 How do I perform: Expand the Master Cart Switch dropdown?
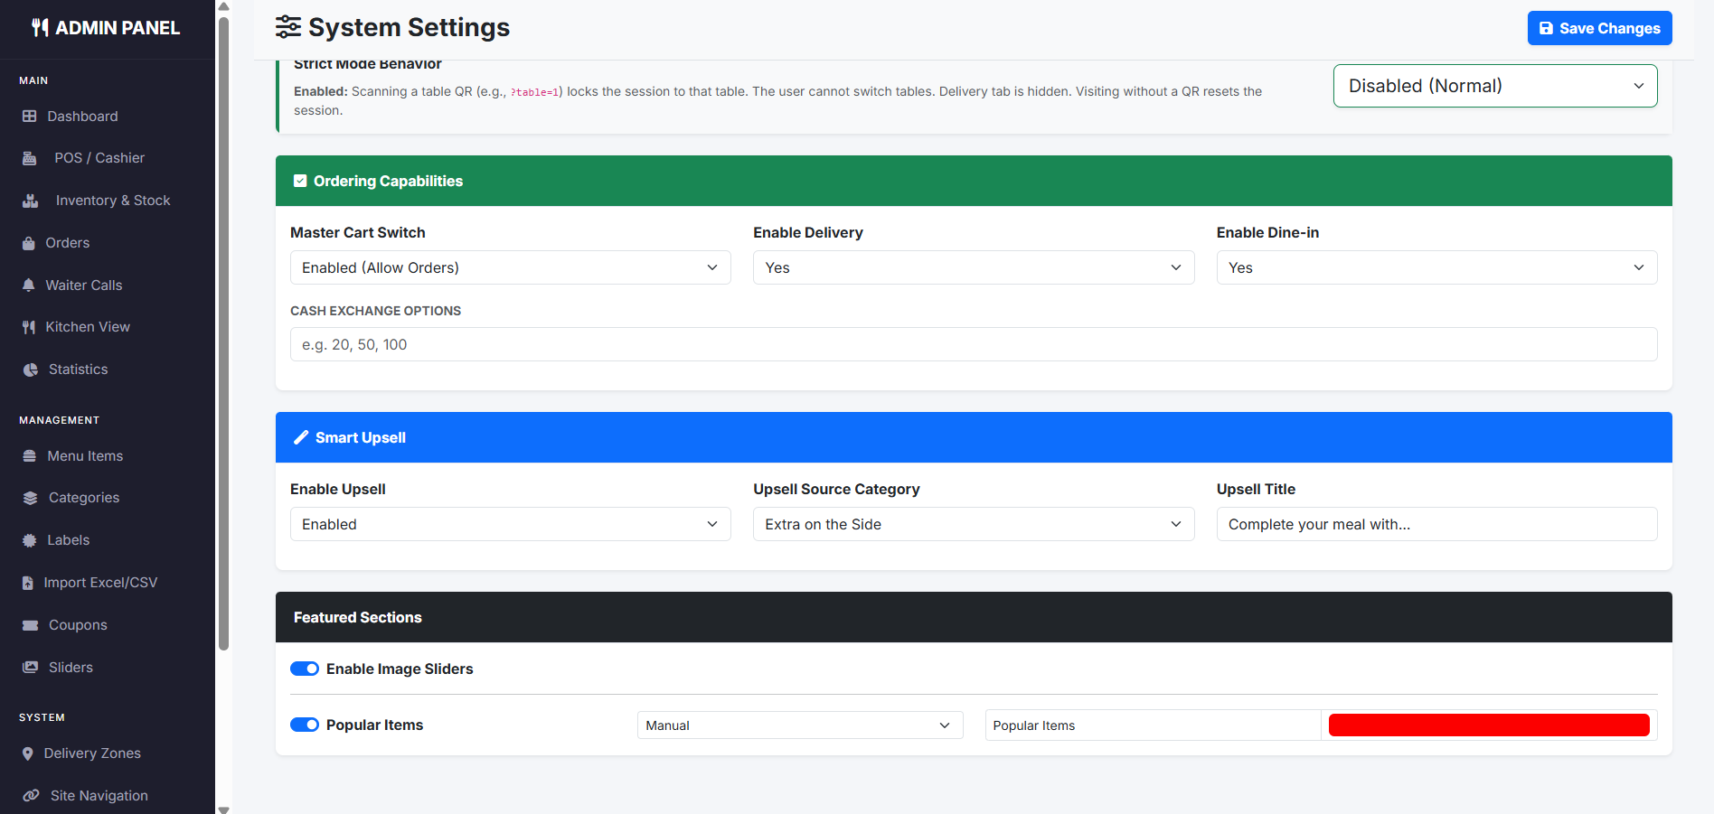pyautogui.click(x=510, y=267)
